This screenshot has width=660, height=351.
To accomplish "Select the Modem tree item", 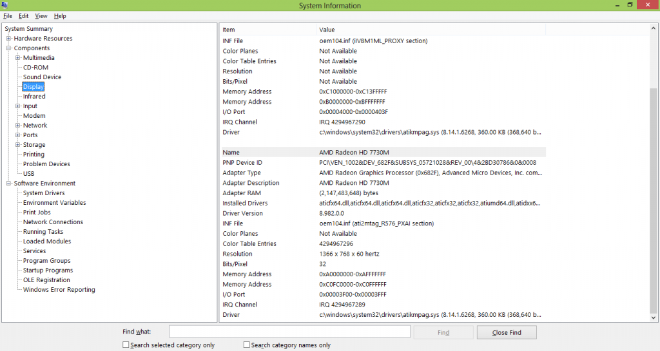I will pos(34,115).
